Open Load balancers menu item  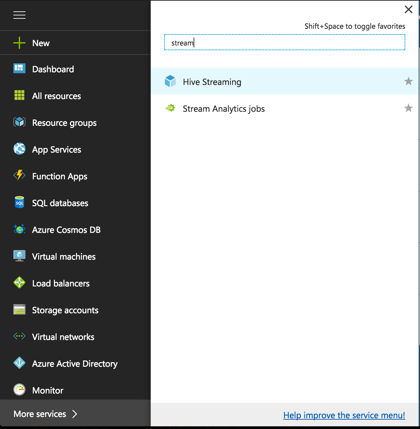[61, 283]
